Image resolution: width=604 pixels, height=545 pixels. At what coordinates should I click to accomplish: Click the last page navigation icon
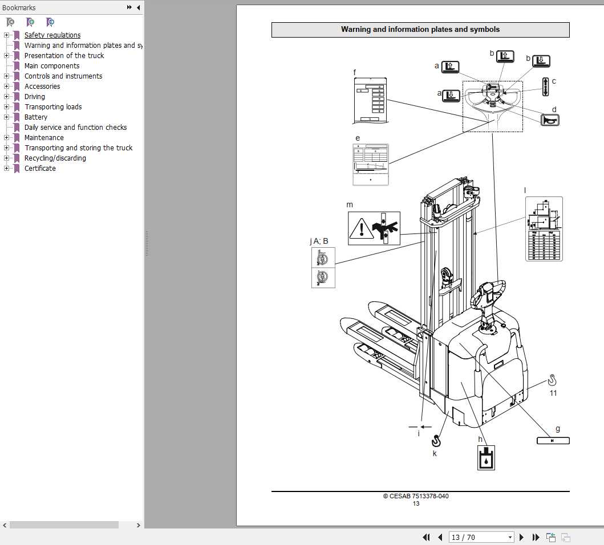(x=536, y=537)
